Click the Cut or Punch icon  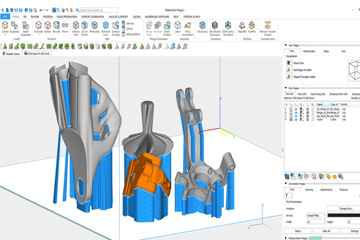(84, 28)
